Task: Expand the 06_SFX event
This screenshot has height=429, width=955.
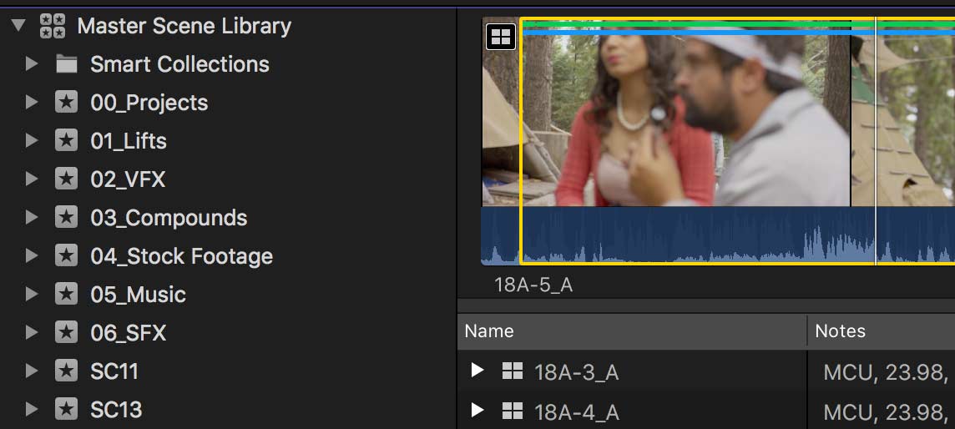Action: [x=32, y=332]
